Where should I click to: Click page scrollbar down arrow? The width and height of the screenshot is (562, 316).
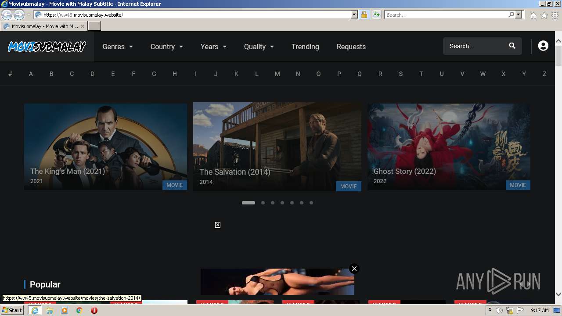point(558,294)
